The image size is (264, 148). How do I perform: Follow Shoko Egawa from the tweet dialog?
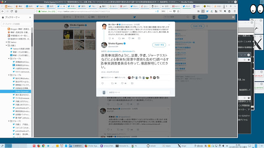[159, 45]
